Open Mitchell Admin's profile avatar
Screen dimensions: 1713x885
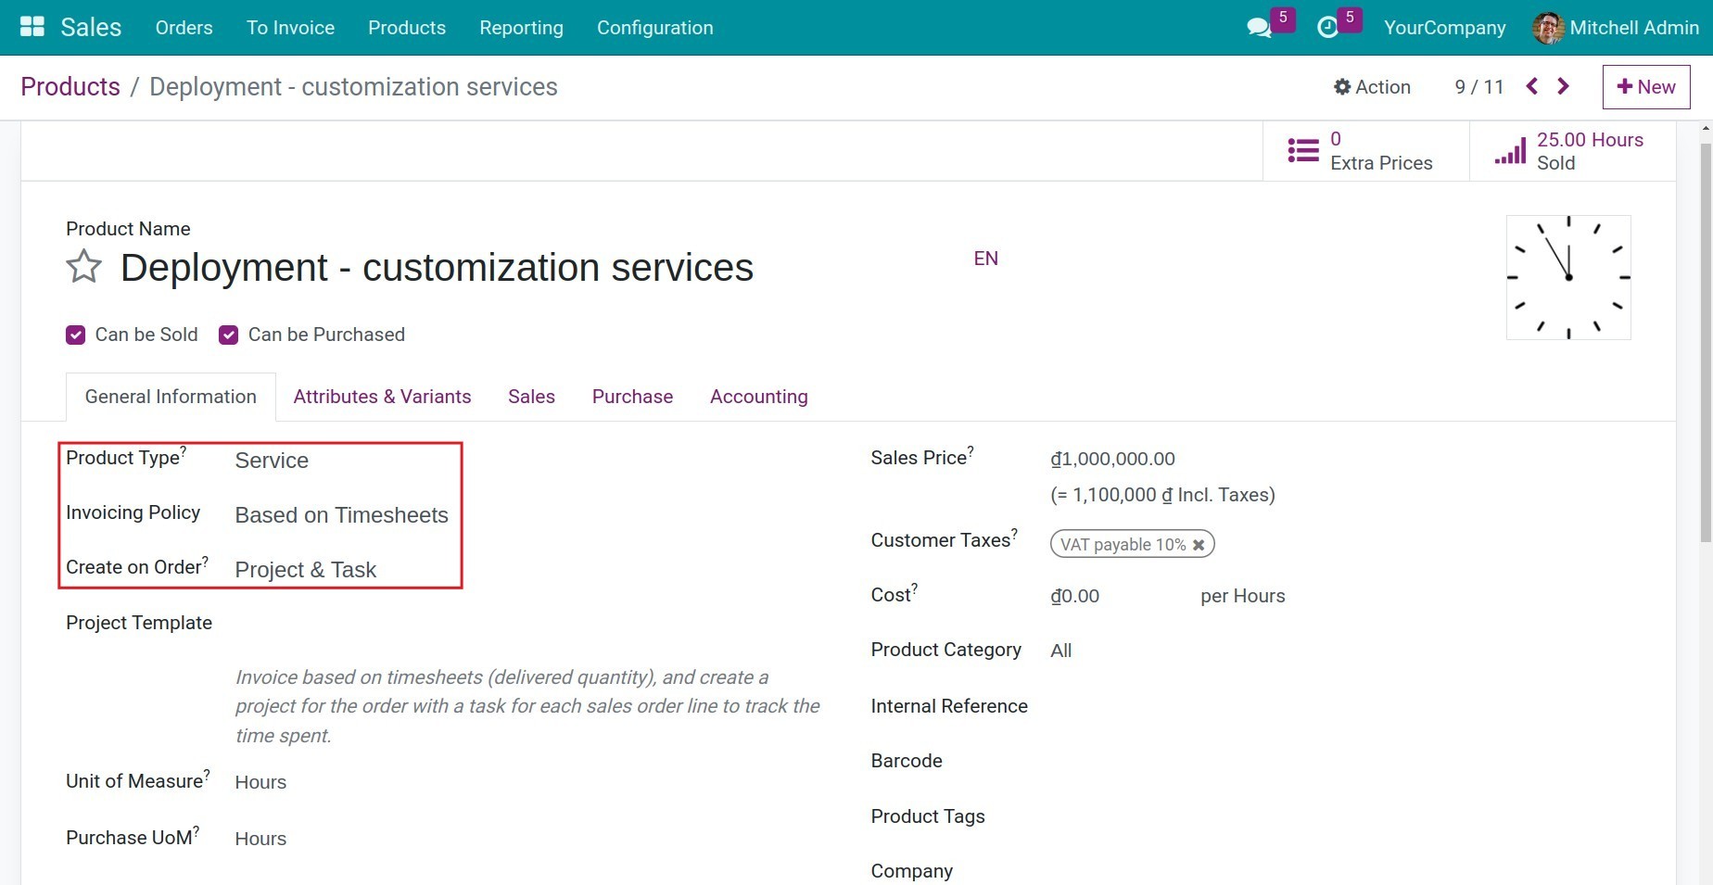(x=1548, y=28)
